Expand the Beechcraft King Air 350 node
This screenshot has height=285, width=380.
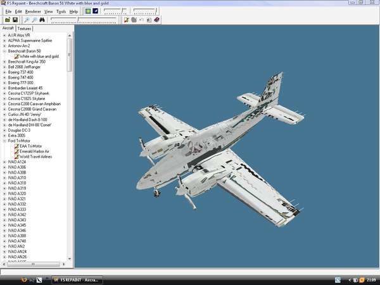coord(4,62)
